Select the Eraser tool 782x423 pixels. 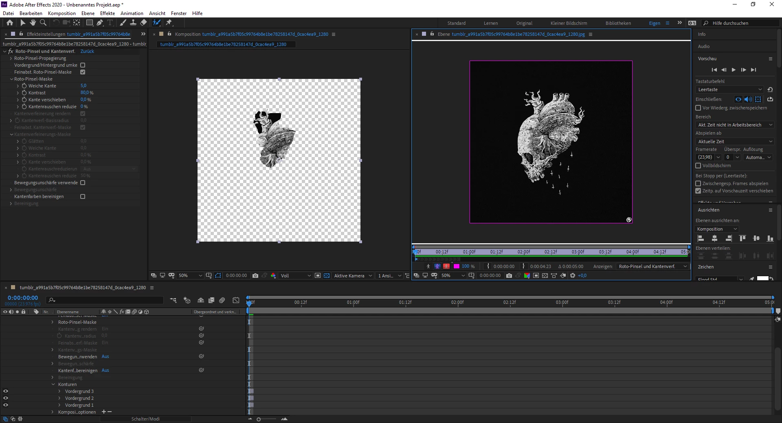pos(143,23)
